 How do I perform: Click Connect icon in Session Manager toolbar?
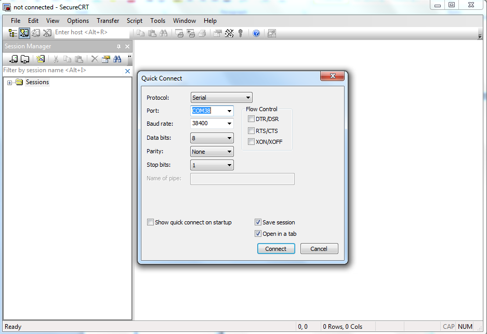coord(14,59)
